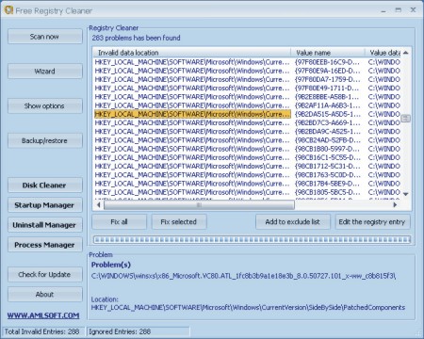Image resolution: width=424 pixels, height=339 pixels.
Task: Open Backup/restore
Action: [x=45, y=140]
